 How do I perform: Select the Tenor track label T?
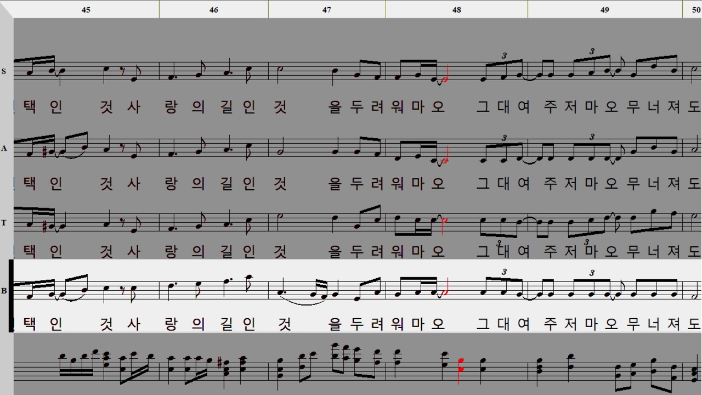tap(4, 223)
